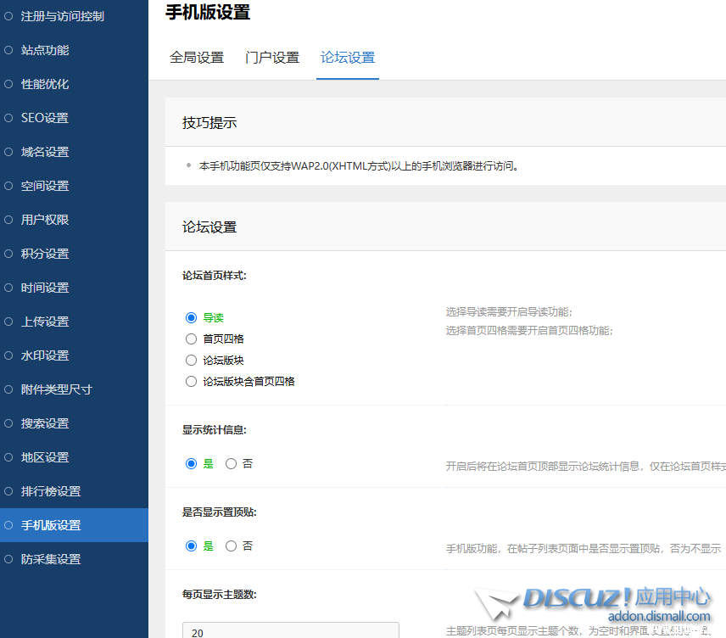The image size is (726, 638).
Task: Choose 首页四格 forum homepage style
Action: [191, 339]
